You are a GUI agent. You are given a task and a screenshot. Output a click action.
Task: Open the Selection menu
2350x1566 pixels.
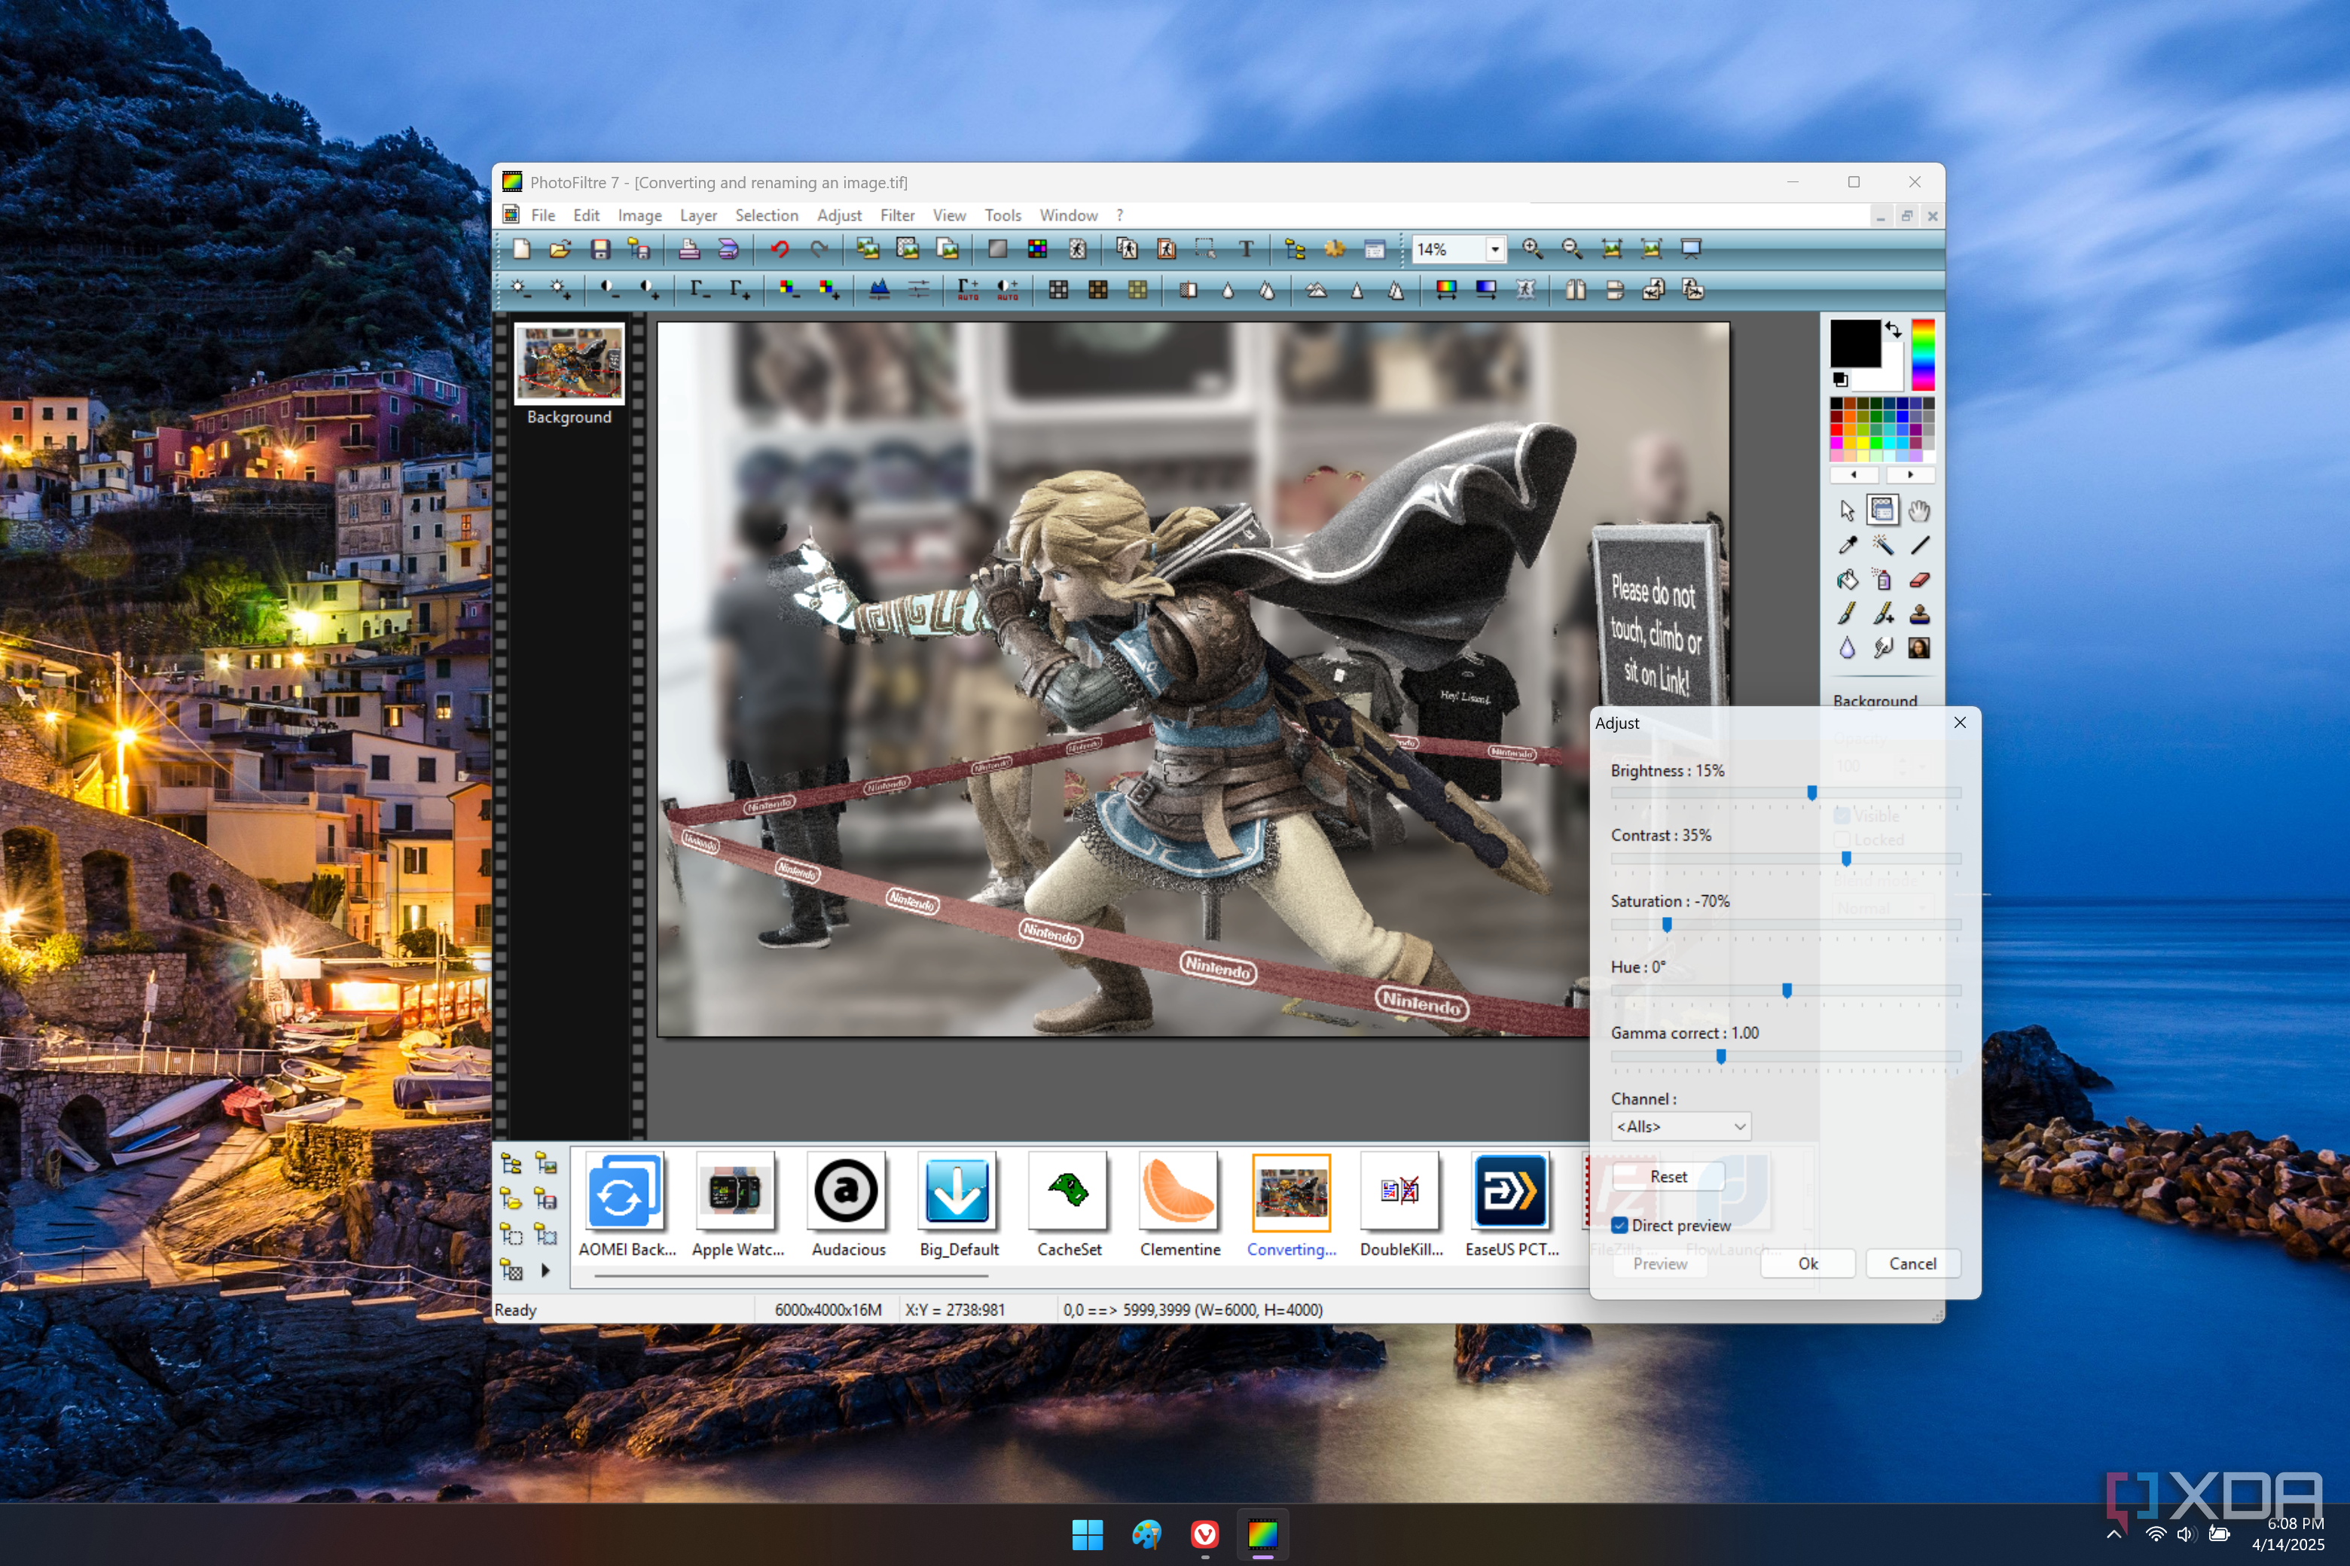(766, 216)
